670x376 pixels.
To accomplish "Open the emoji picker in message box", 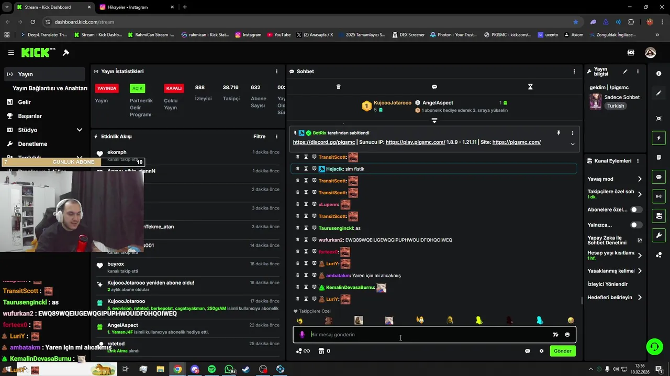I will pos(567,335).
